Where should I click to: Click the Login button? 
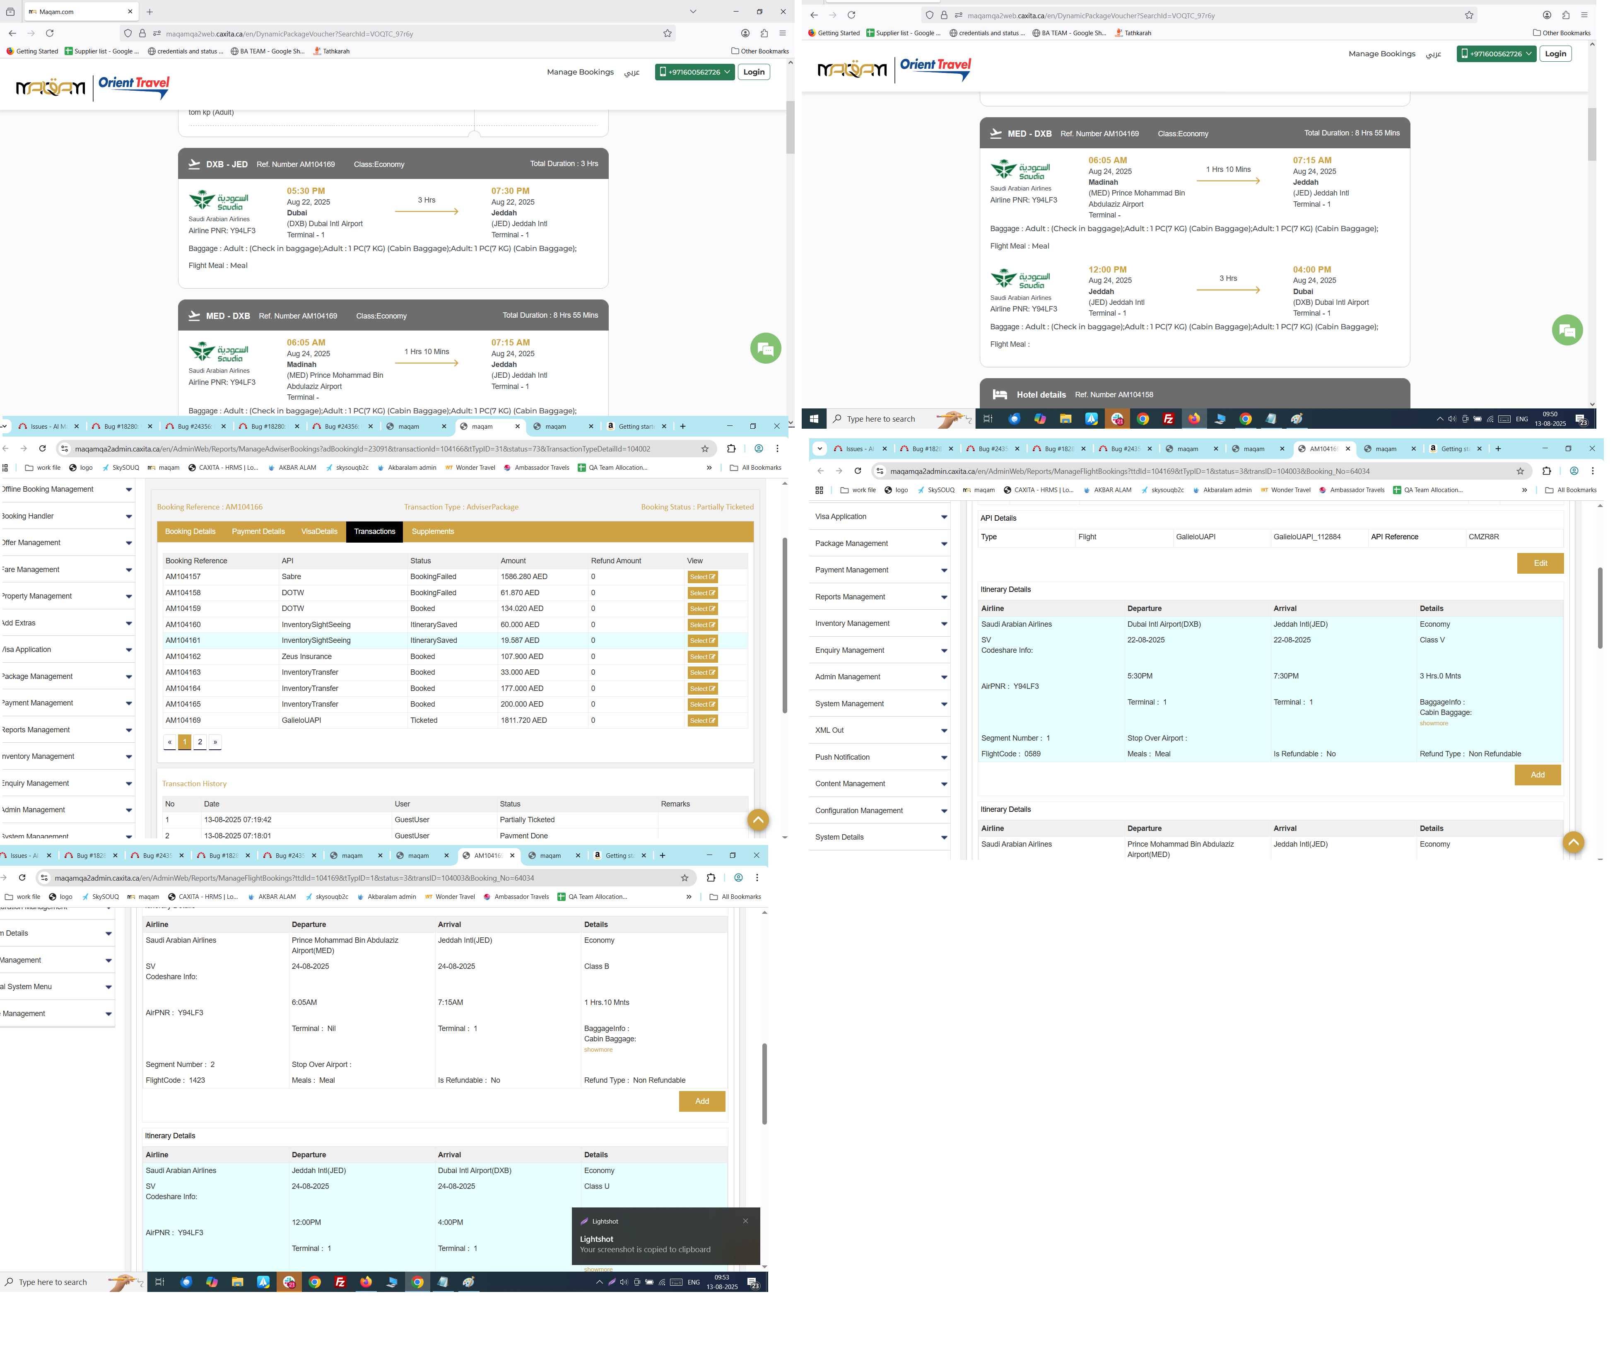[754, 72]
